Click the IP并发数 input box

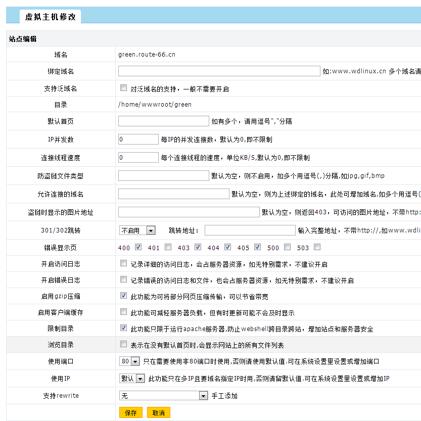coord(138,139)
